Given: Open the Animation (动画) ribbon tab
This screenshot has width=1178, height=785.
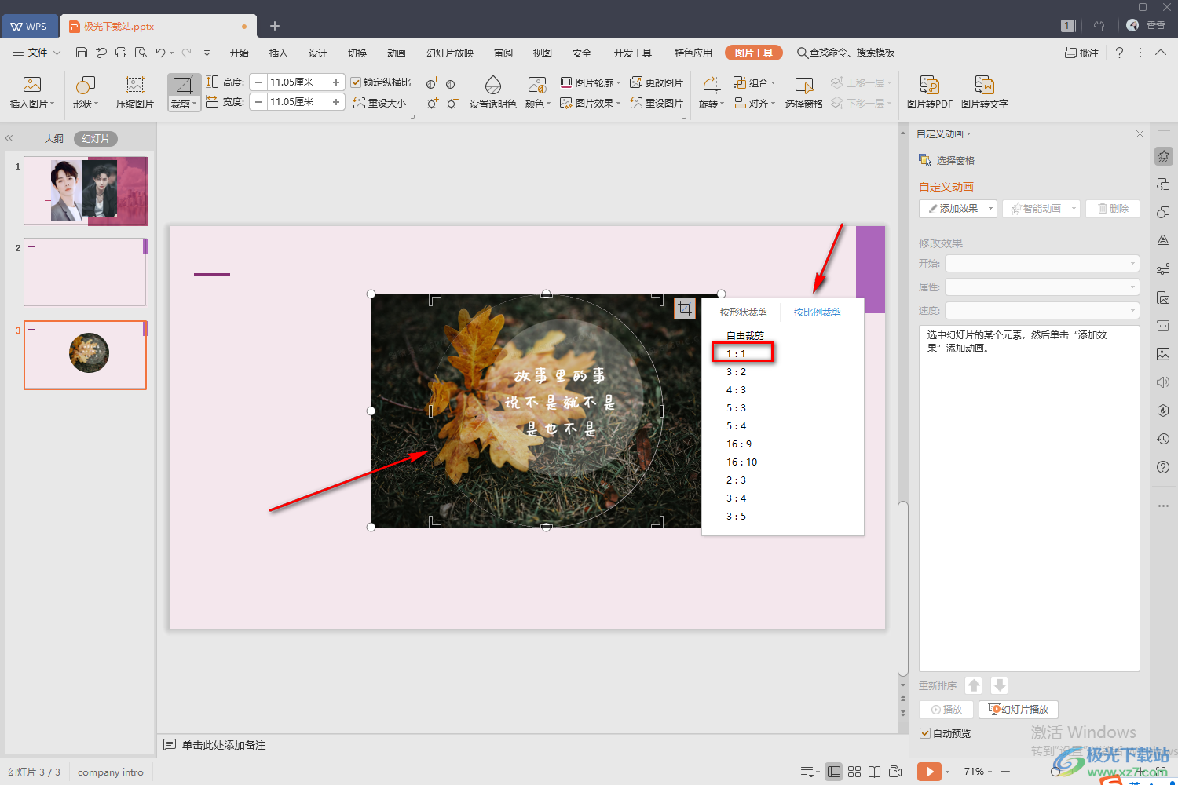Looking at the screenshot, I should point(397,53).
